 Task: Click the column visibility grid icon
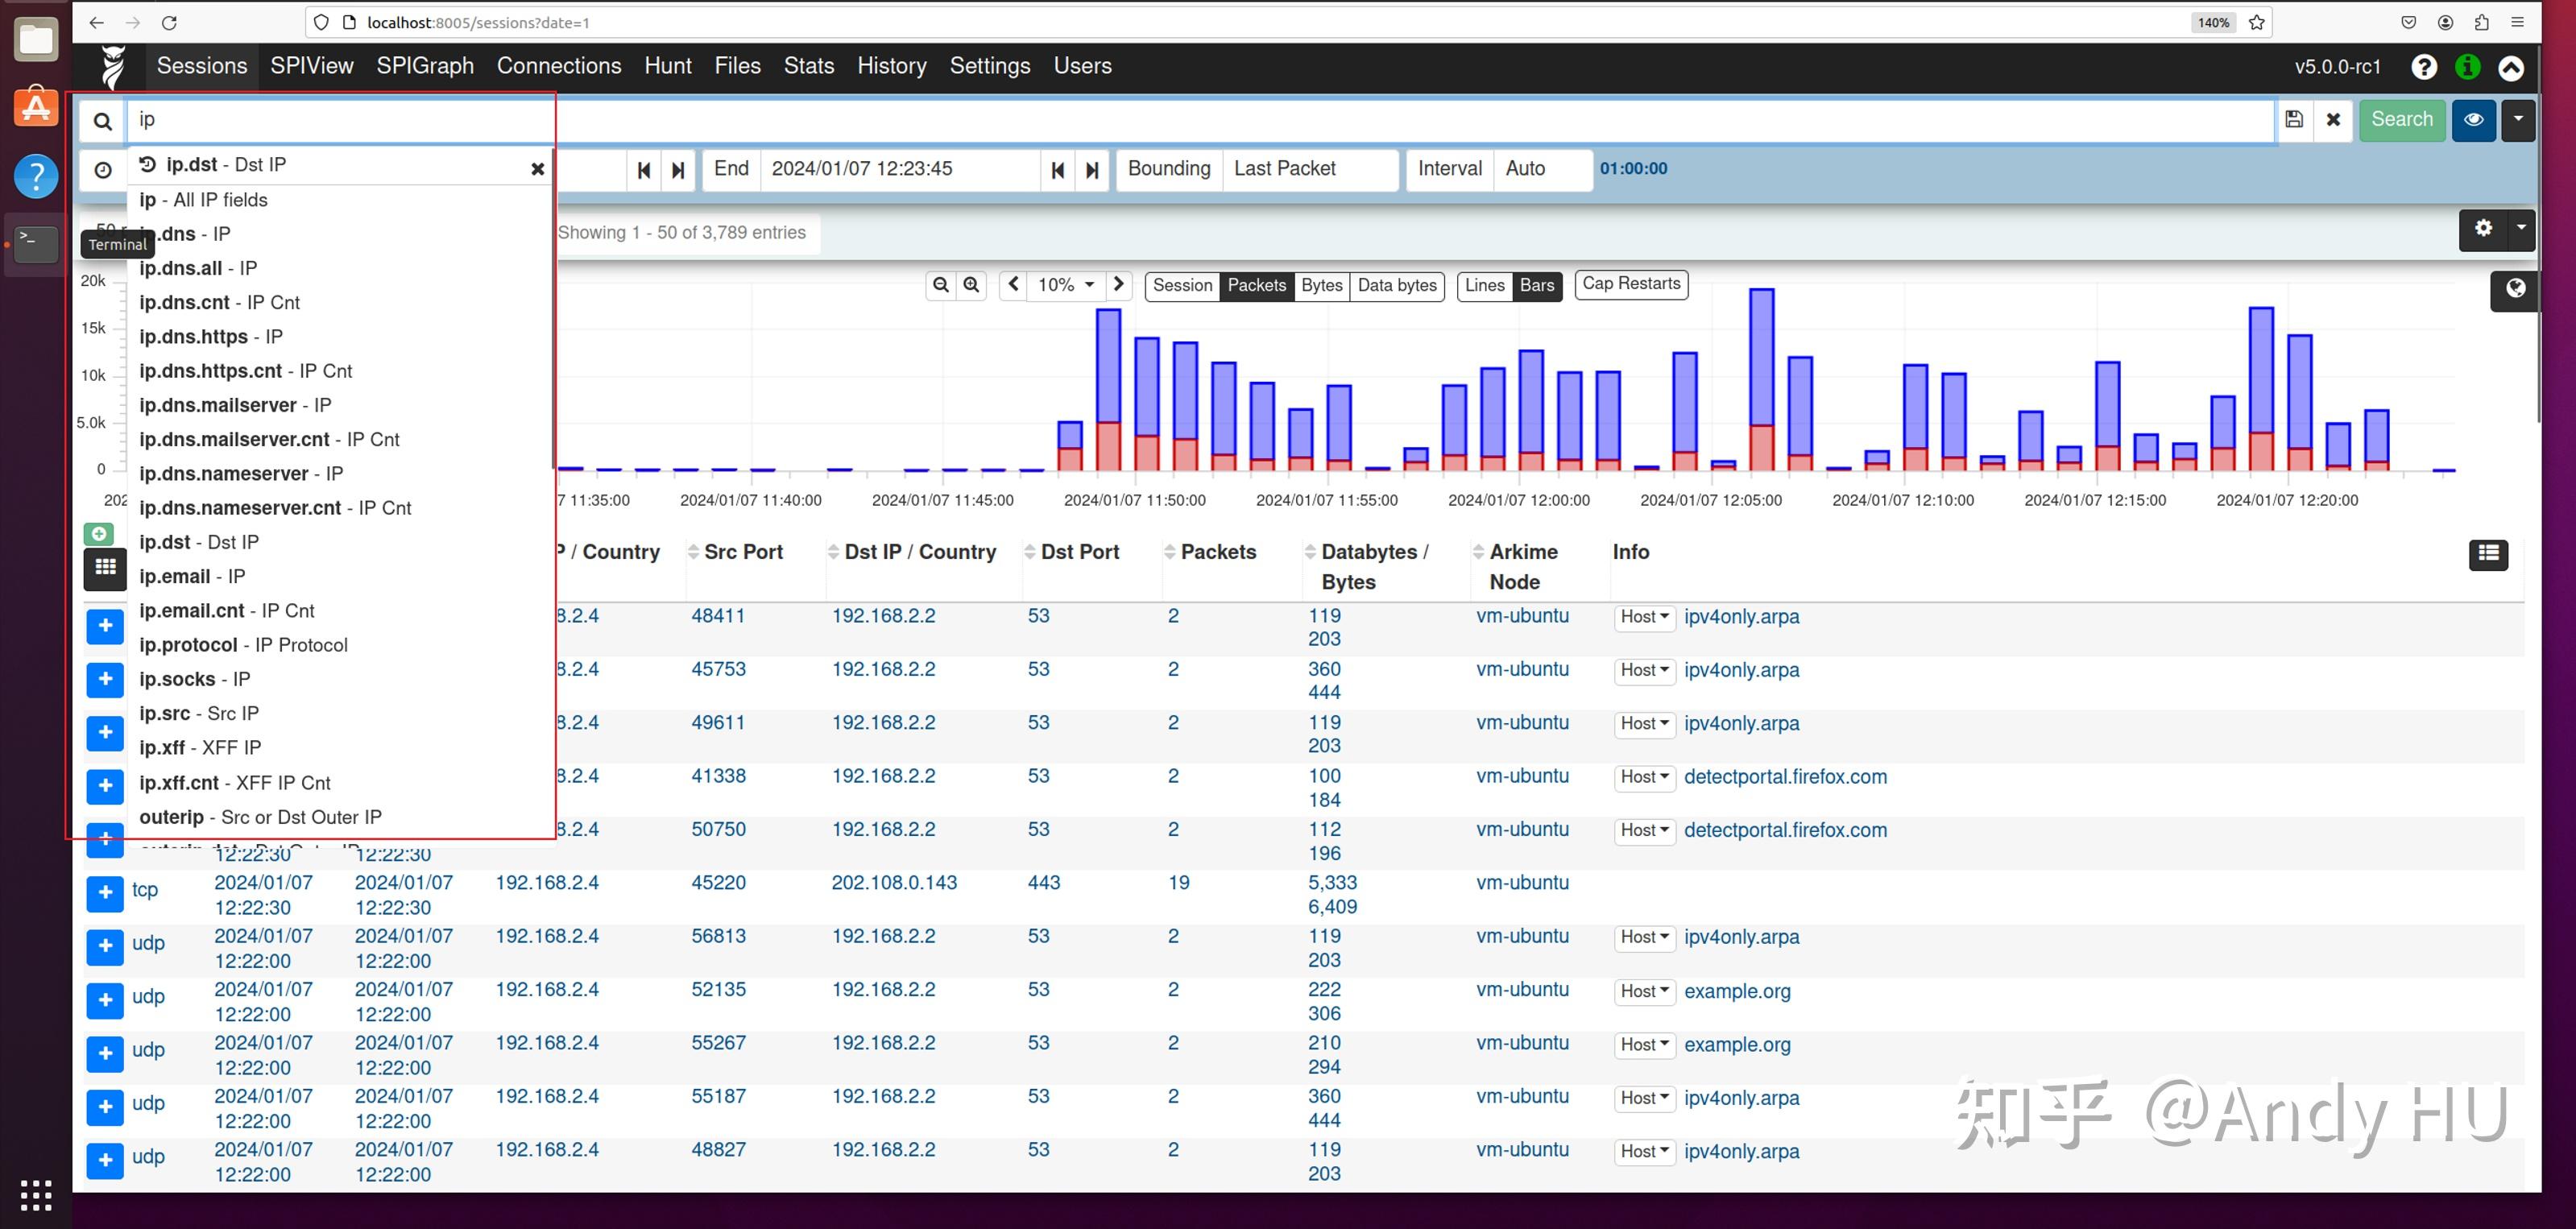pyautogui.click(x=105, y=568)
